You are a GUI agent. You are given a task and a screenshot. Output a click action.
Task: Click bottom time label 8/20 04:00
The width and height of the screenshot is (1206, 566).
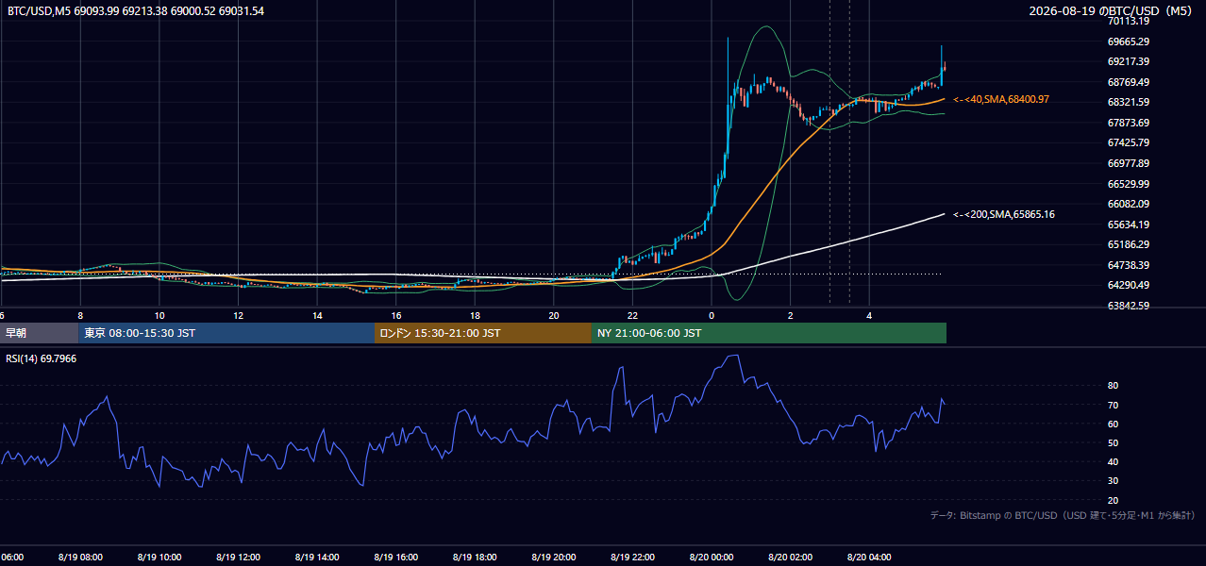tap(869, 558)
